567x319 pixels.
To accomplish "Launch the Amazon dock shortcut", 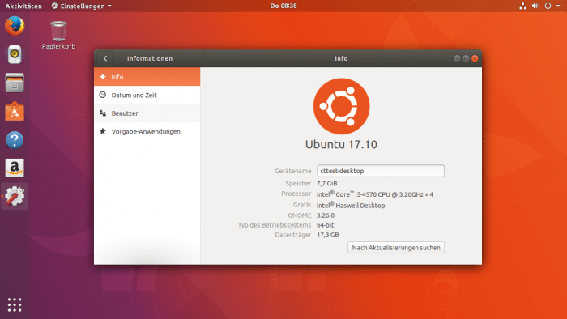I will 15,168.
